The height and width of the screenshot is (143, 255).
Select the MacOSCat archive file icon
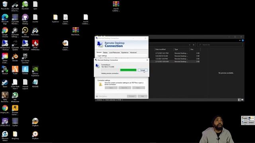[76, 31]
